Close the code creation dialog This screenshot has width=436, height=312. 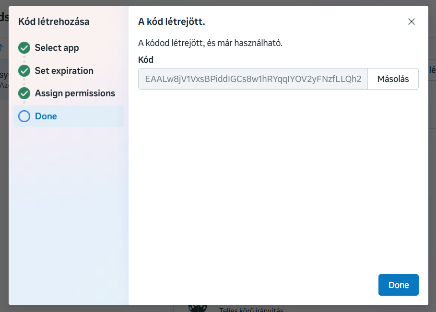tap(411, 22)
